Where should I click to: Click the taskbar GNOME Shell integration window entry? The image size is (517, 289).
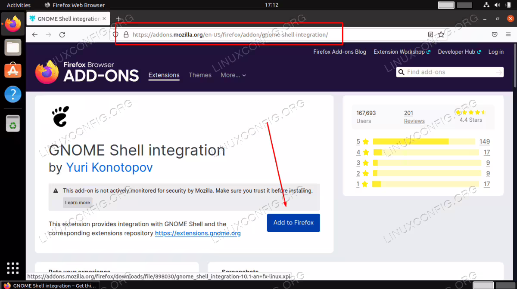pos(50,286)
